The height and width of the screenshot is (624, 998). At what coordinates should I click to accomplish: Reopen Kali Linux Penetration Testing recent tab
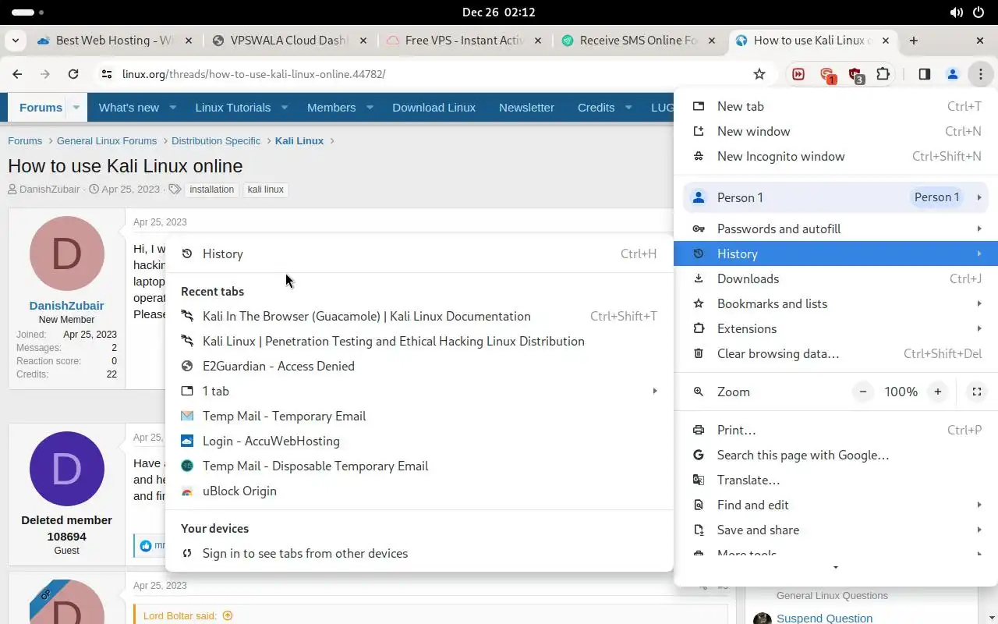[419, 341]
